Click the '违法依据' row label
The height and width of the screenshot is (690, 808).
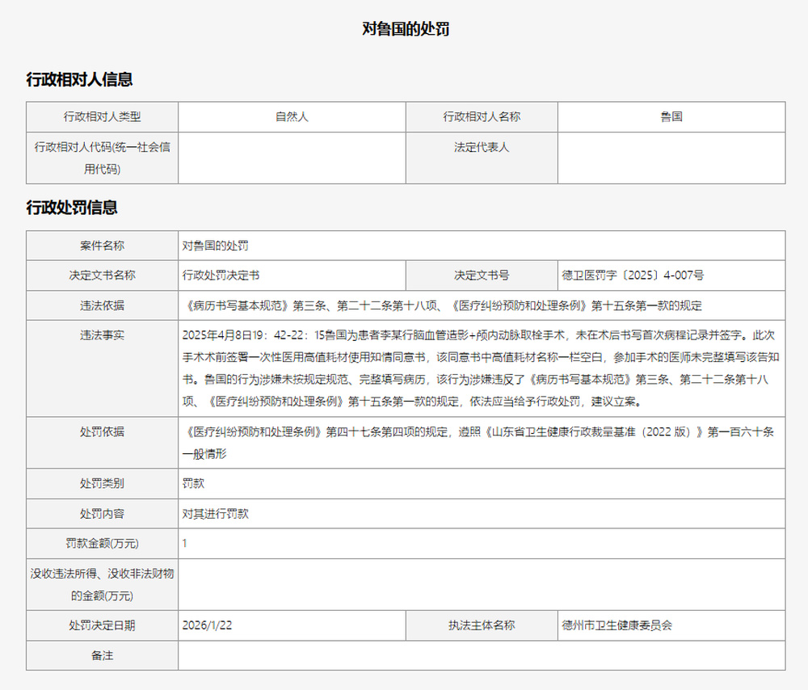click(x=102, y=306)
